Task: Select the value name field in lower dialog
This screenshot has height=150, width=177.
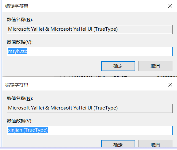Action: point(90,108)
